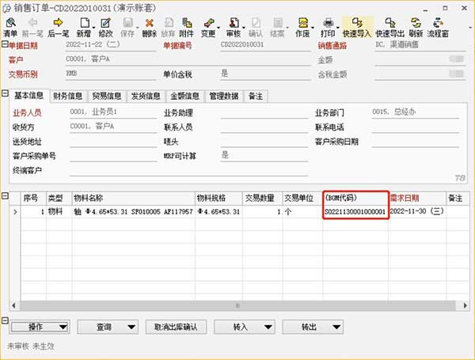
Task: Open dropdown arrow next to 打印
Action: coord(338,28)
